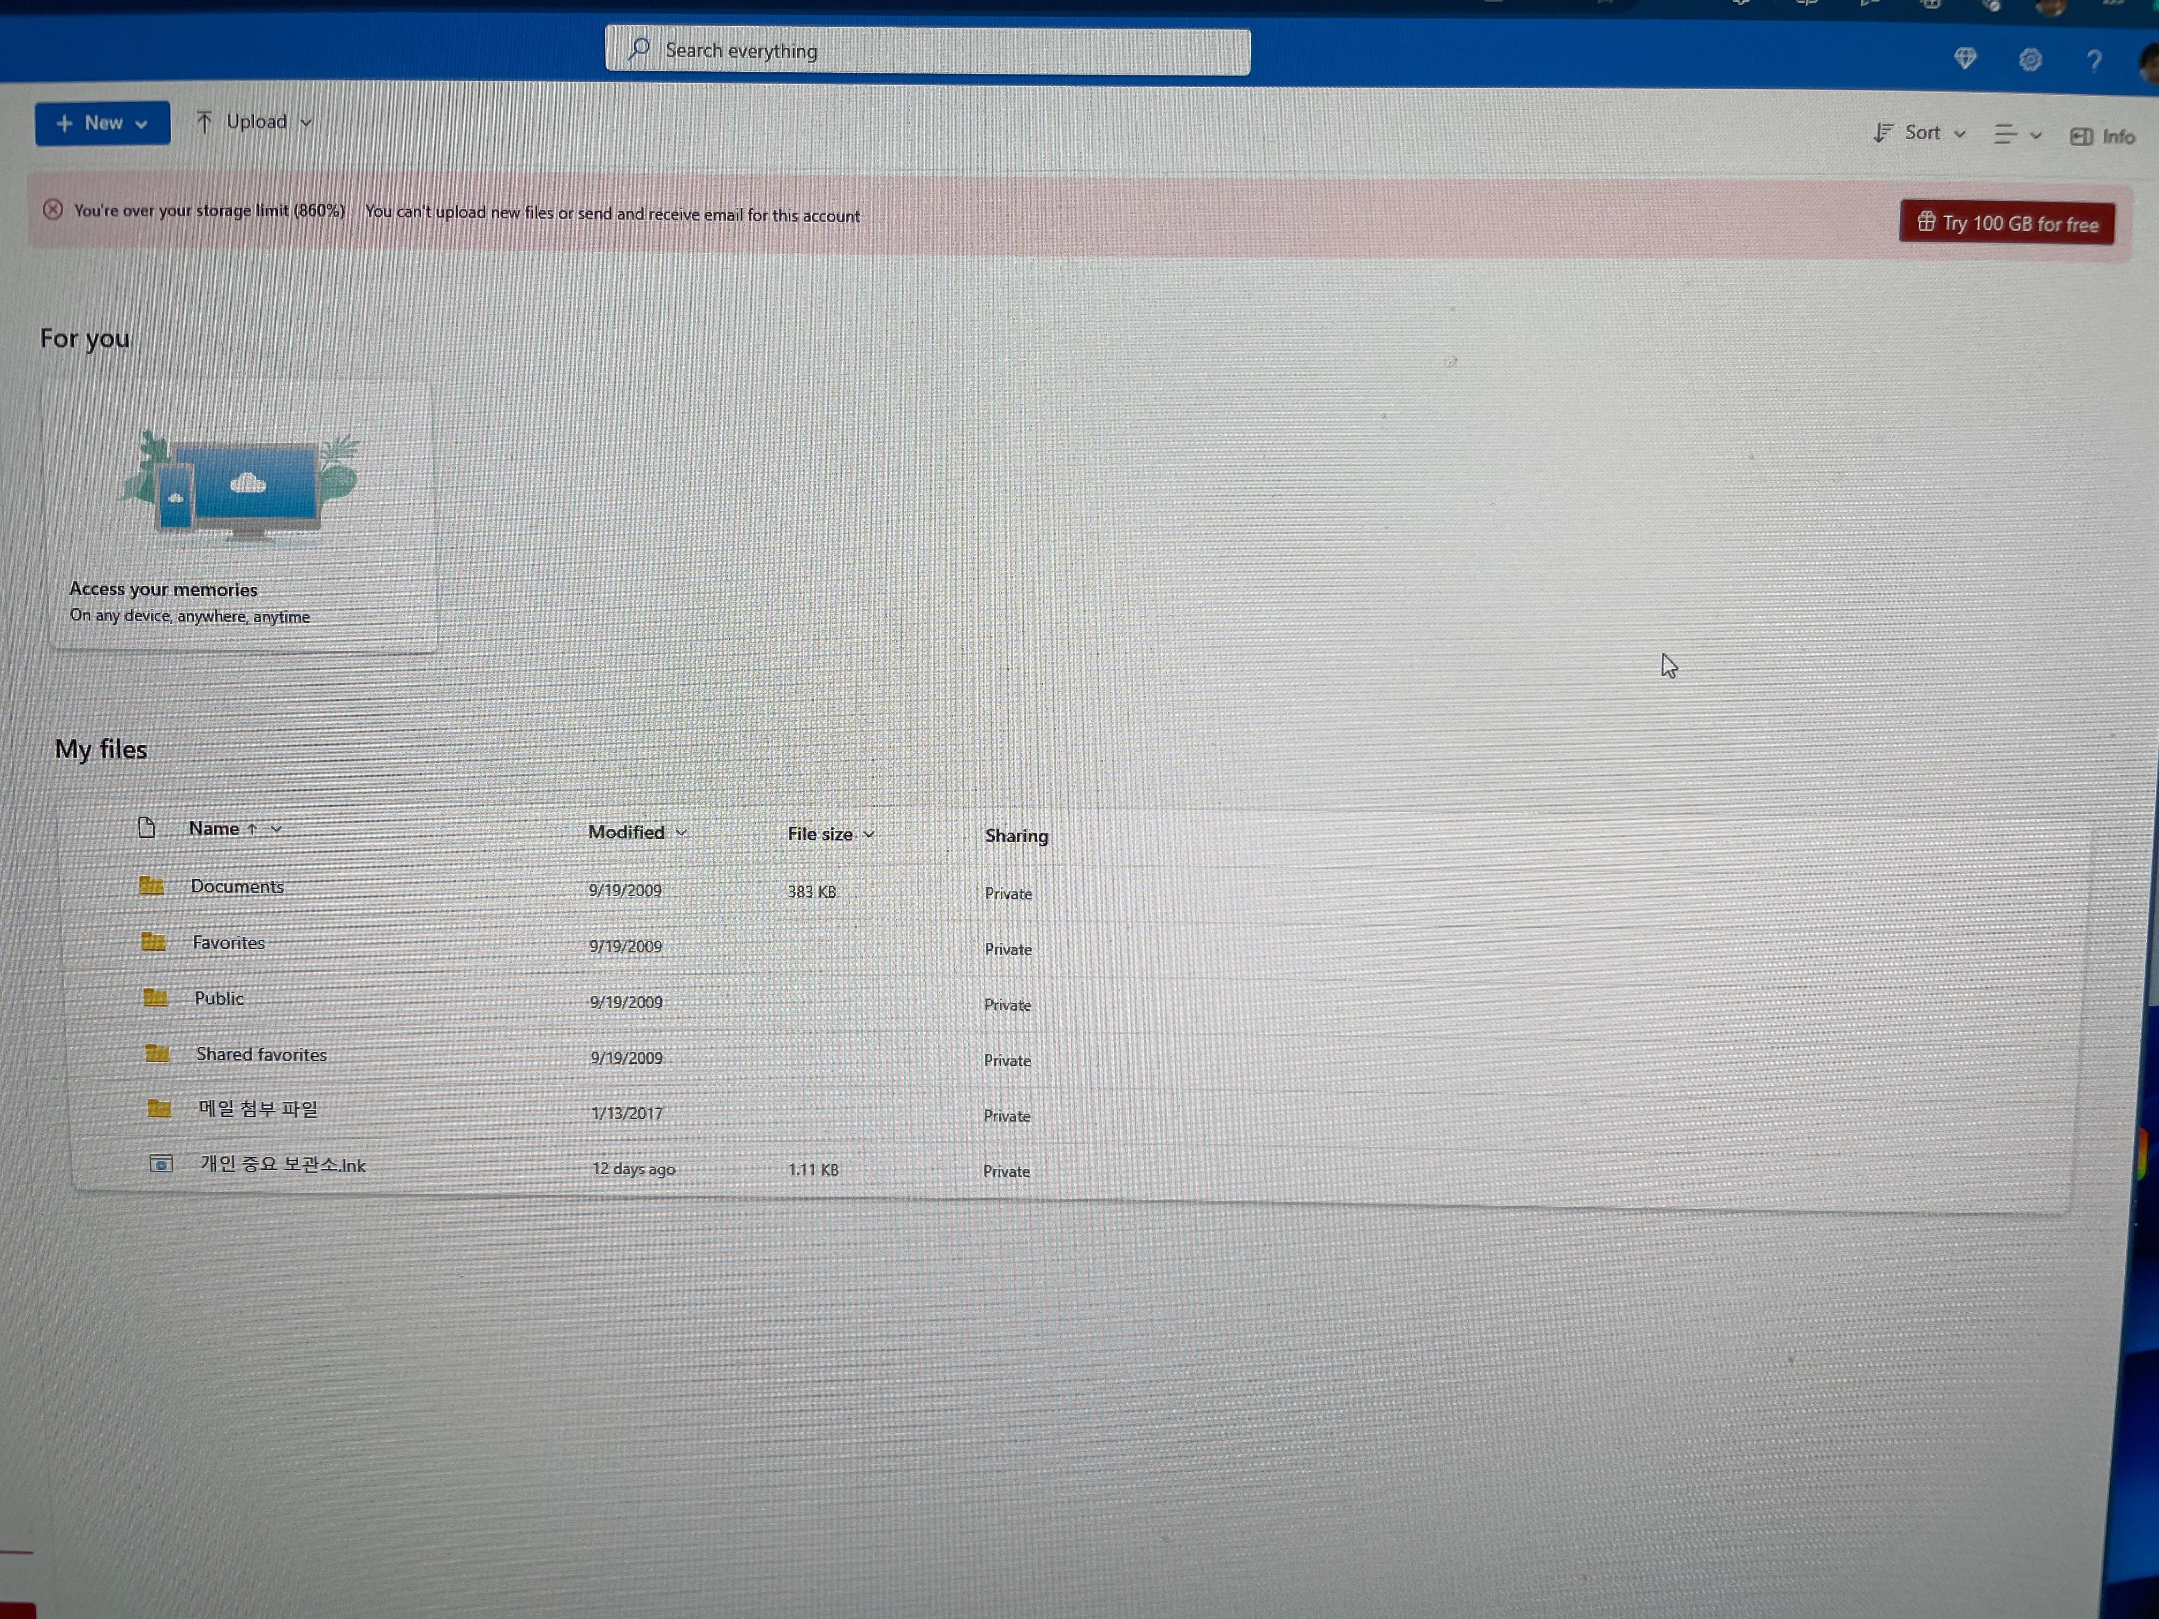This screenshot has width=2159, height=1619.
Task: Open the Upload dropdown menu
Action: [254, 122]
